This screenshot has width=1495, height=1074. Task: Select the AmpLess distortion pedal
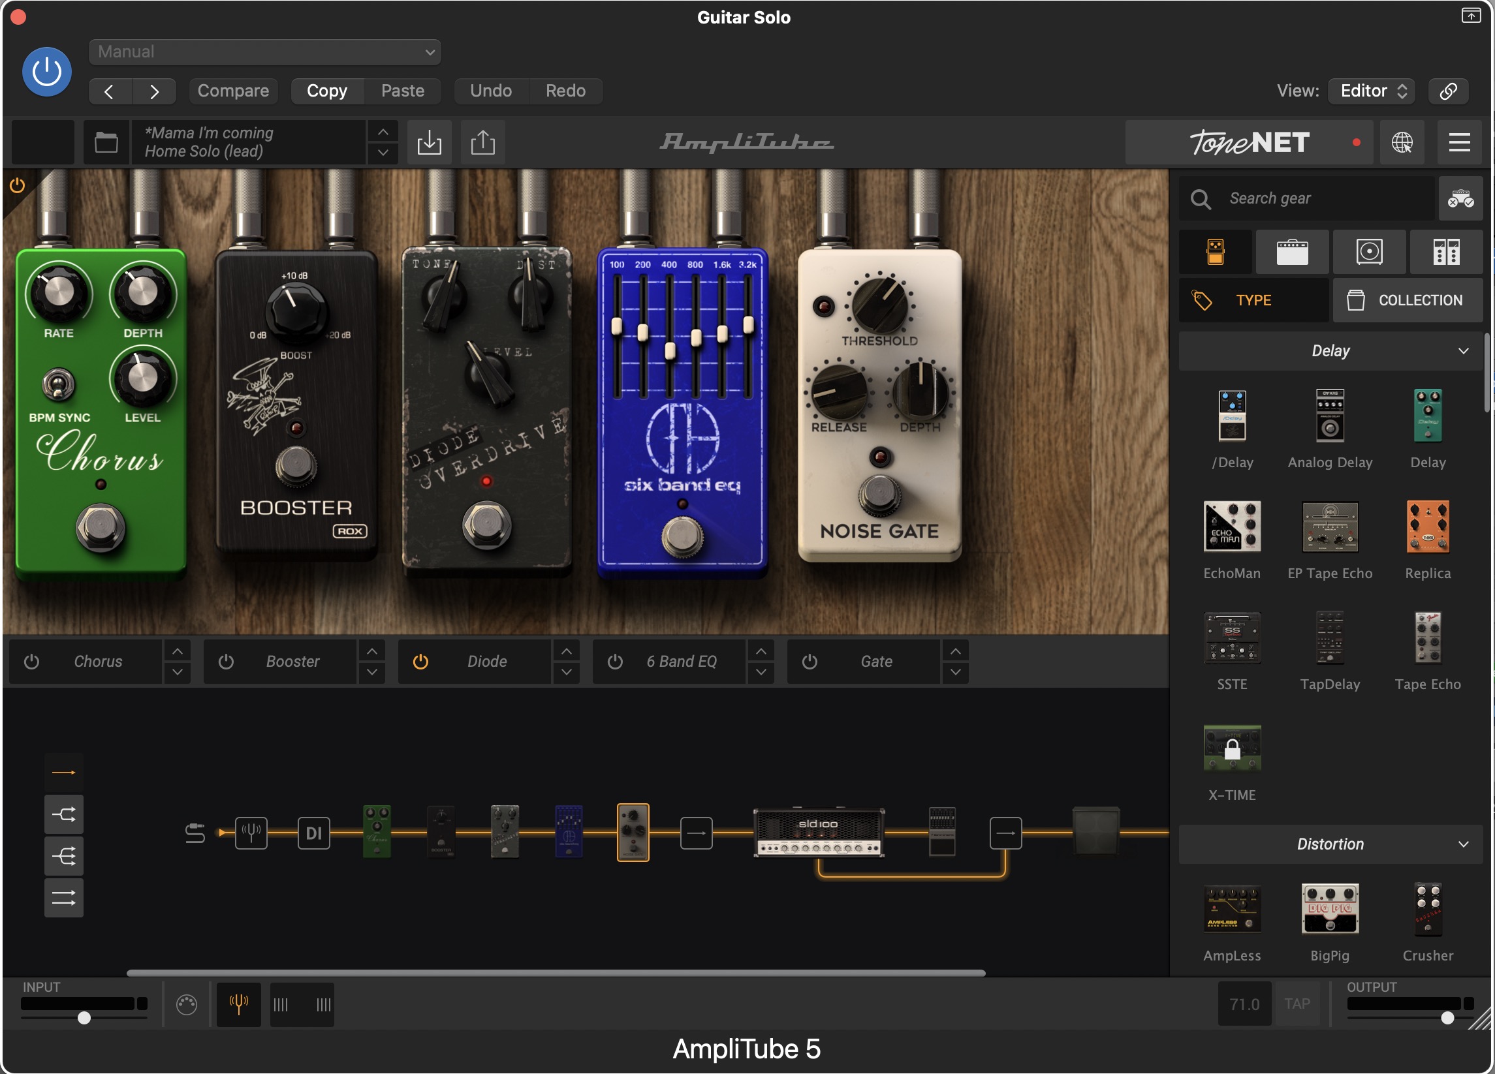click(1232, 910)
